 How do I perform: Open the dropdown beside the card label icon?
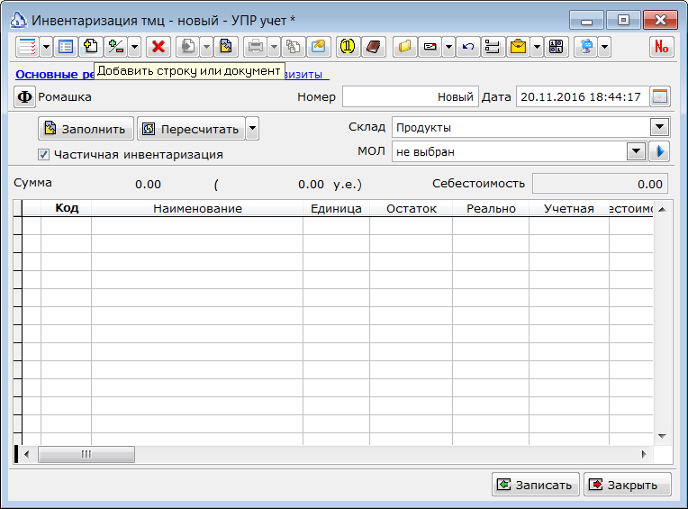coord(448,47)
